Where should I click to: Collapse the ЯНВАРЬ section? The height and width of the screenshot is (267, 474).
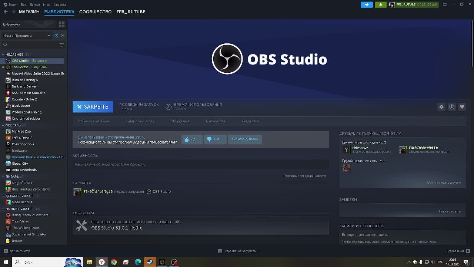[12, 177]
